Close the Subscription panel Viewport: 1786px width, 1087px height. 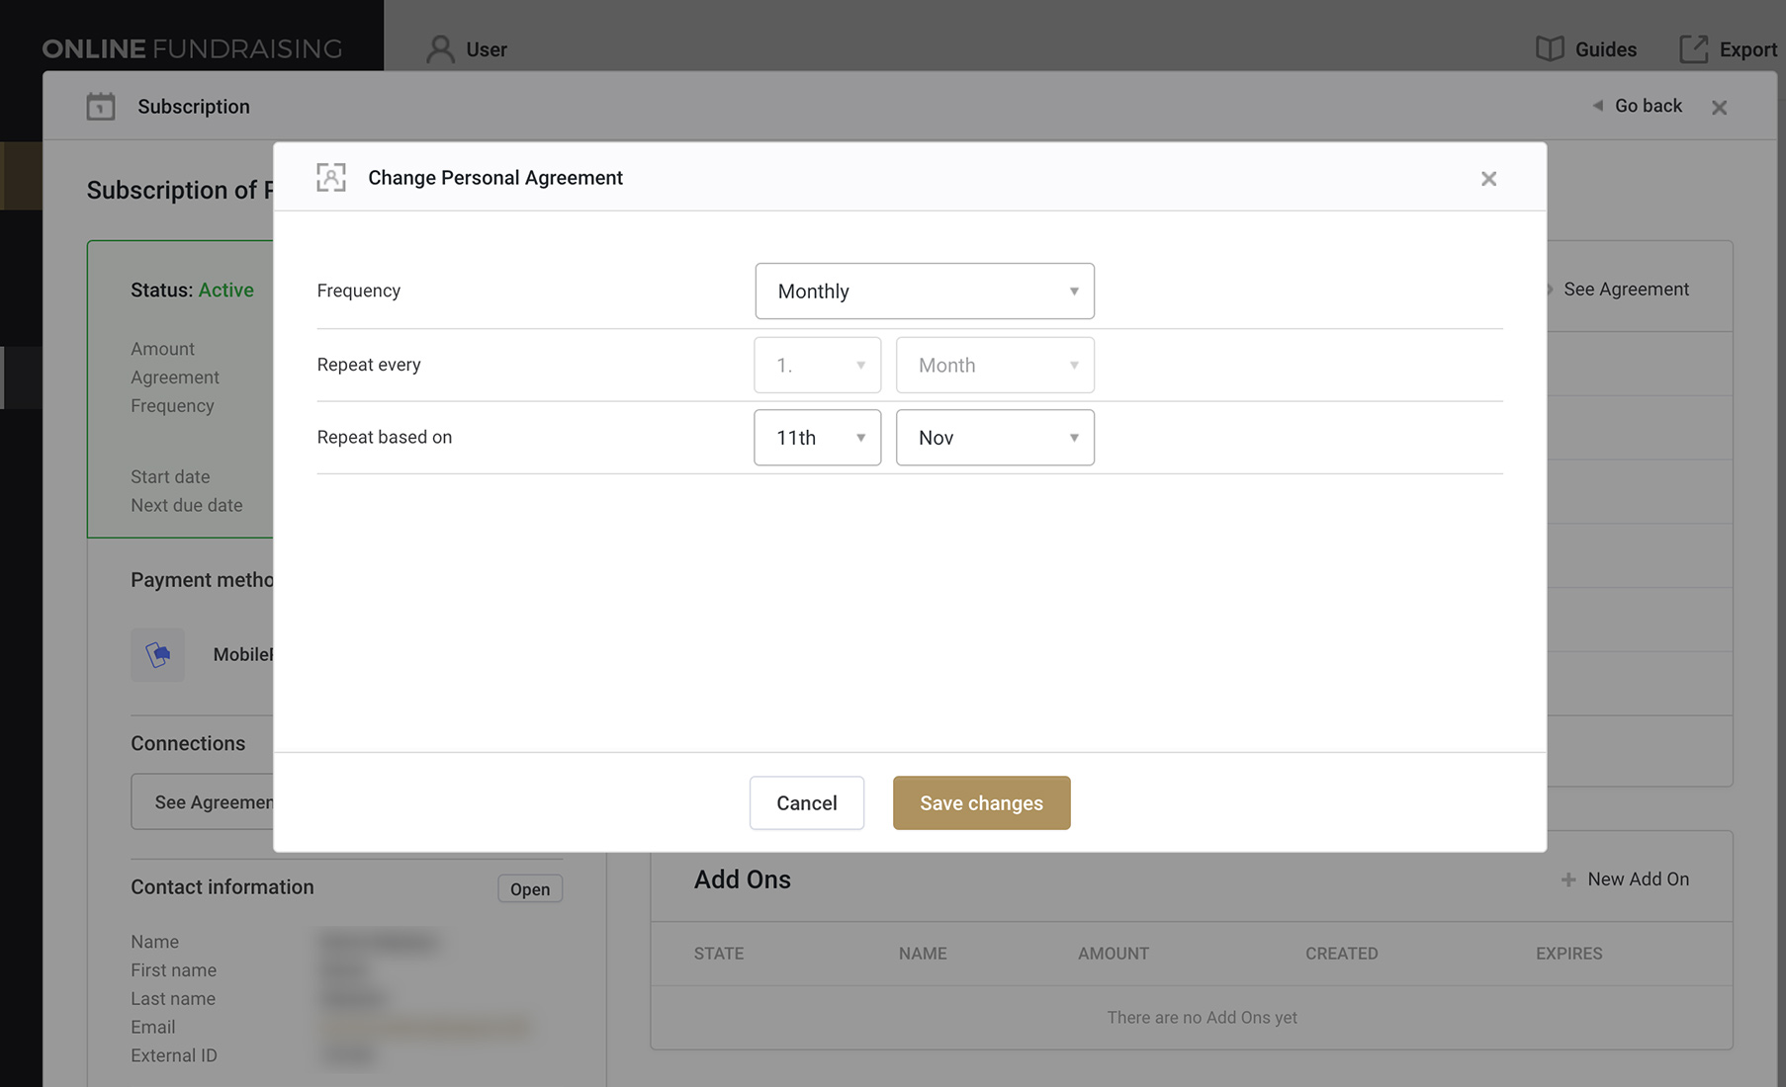click(x=1720, y=108)
